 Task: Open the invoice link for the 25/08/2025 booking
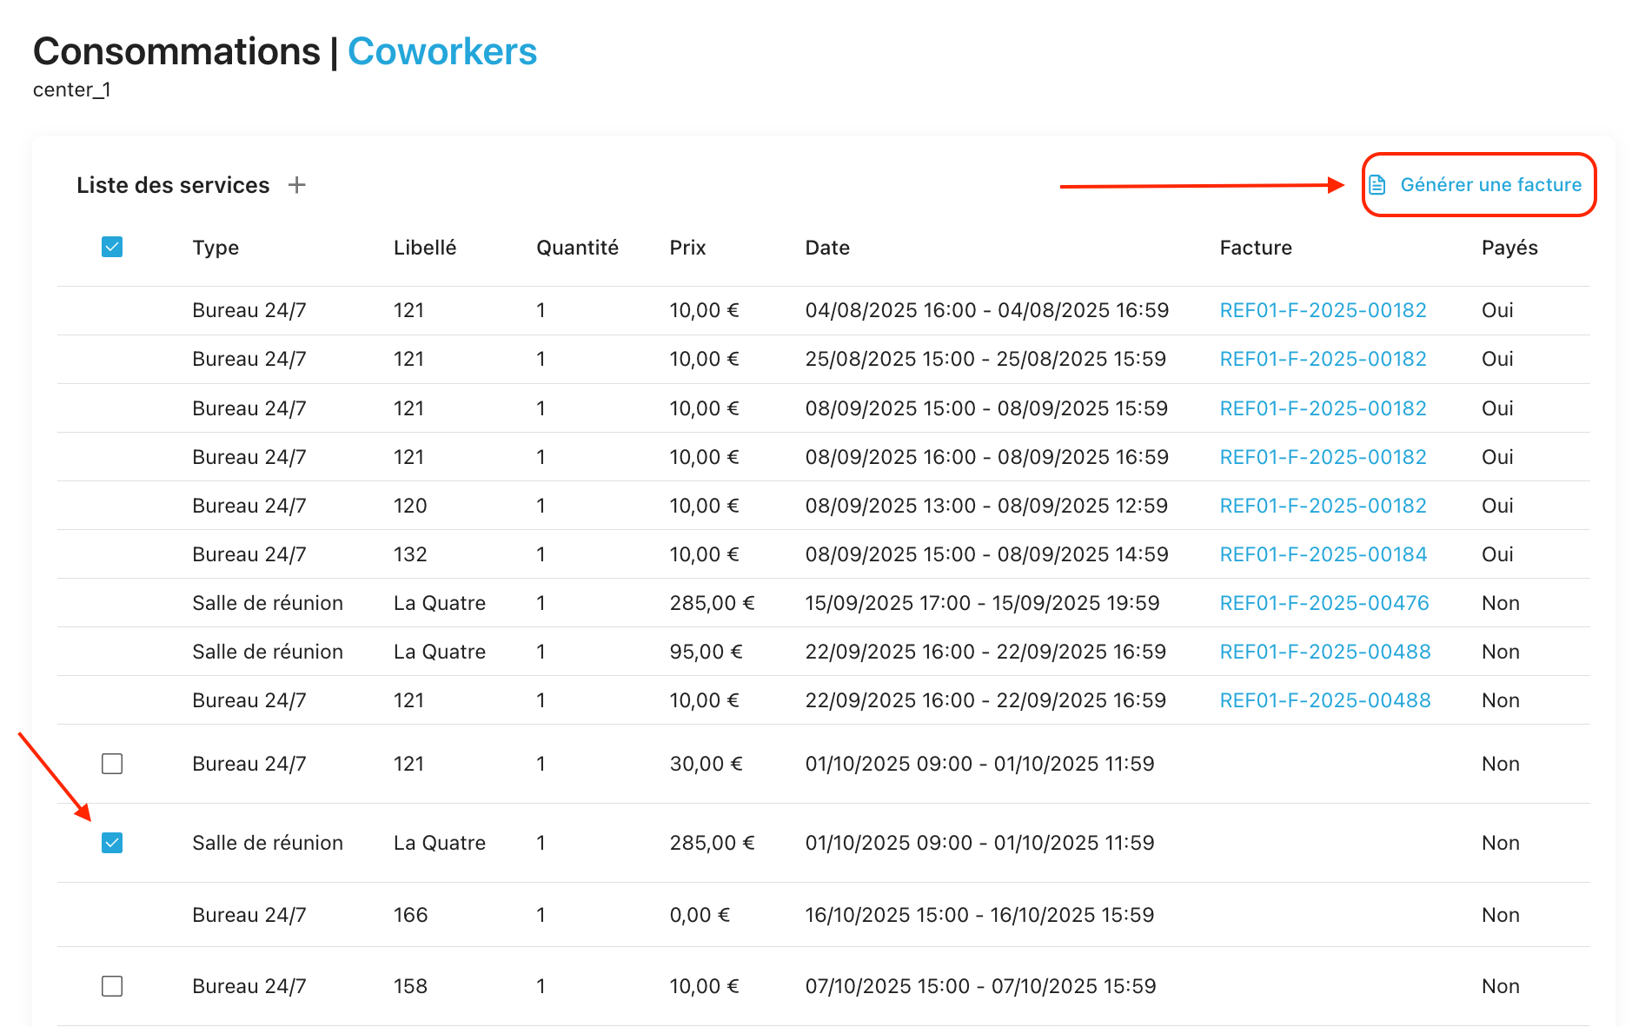(x=1323, y=359)
